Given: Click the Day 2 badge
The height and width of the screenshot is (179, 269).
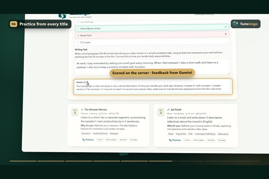Looking at the screenshot, I should coord(75,112).
